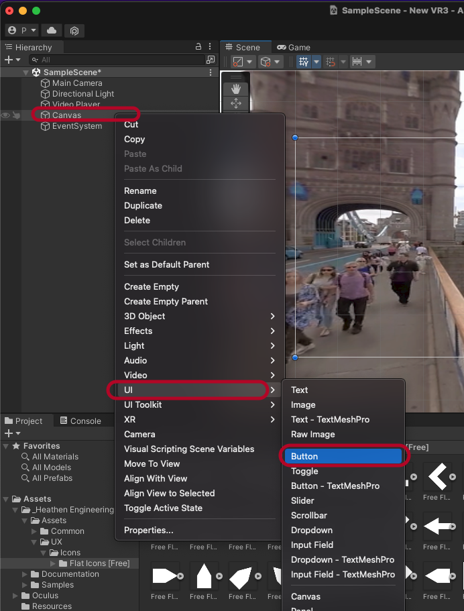The width and height of the screenshot is (464, 611).
Task: Toggle Canvas pickability hand icon
Action: point(16,115)
